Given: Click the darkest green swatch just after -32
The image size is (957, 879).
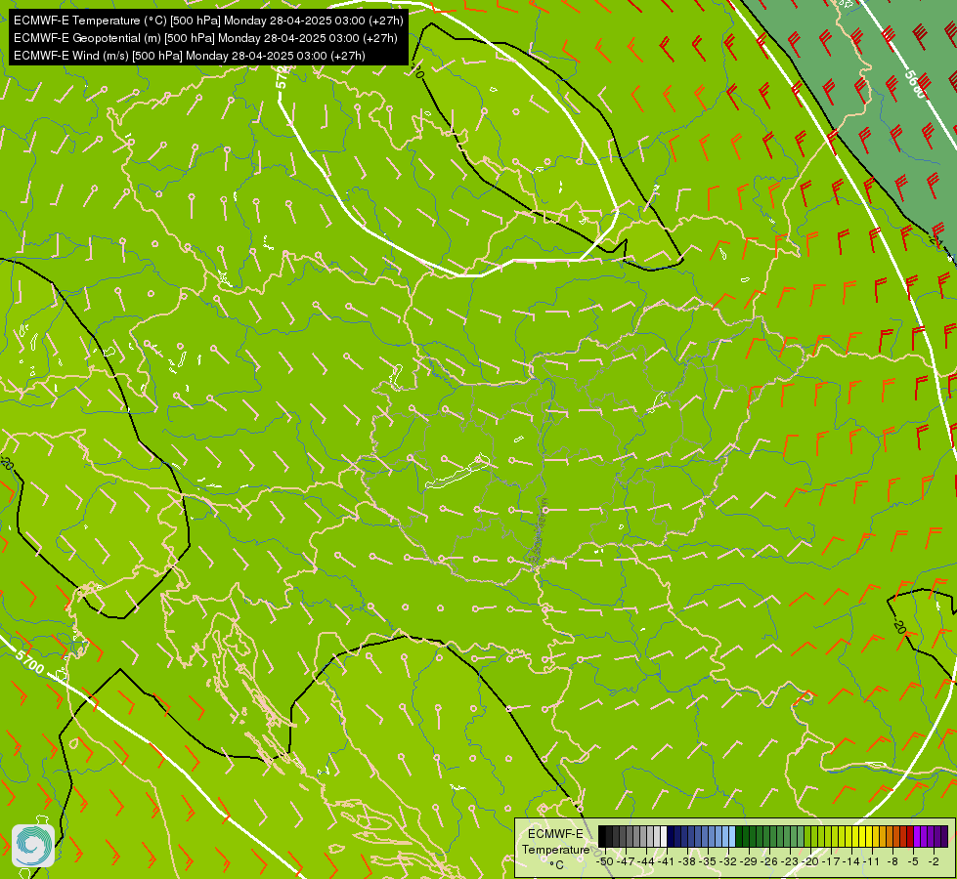Looking at the screenshot, I should click(739, 836).
